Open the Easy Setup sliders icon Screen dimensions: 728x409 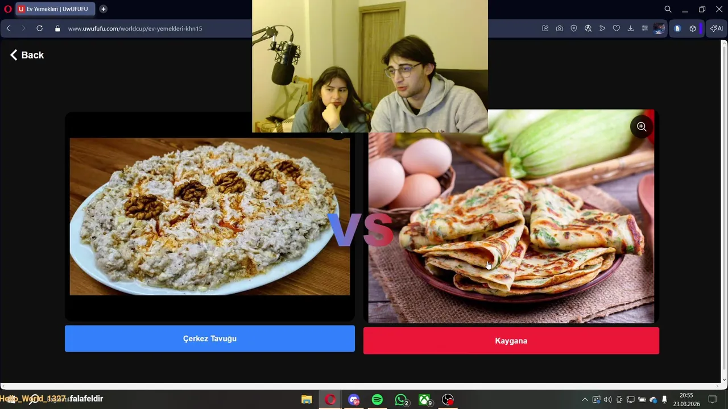tap(645, 28)
